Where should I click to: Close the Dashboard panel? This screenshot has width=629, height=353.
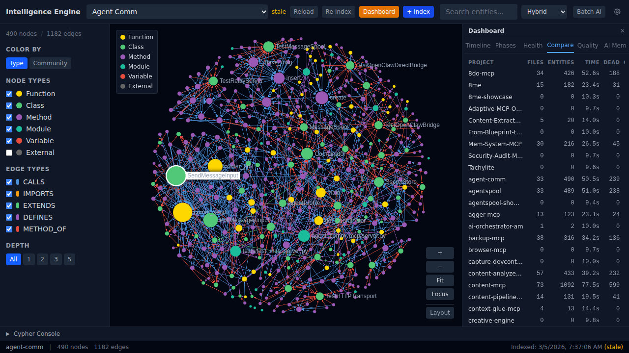pos(622,31)
